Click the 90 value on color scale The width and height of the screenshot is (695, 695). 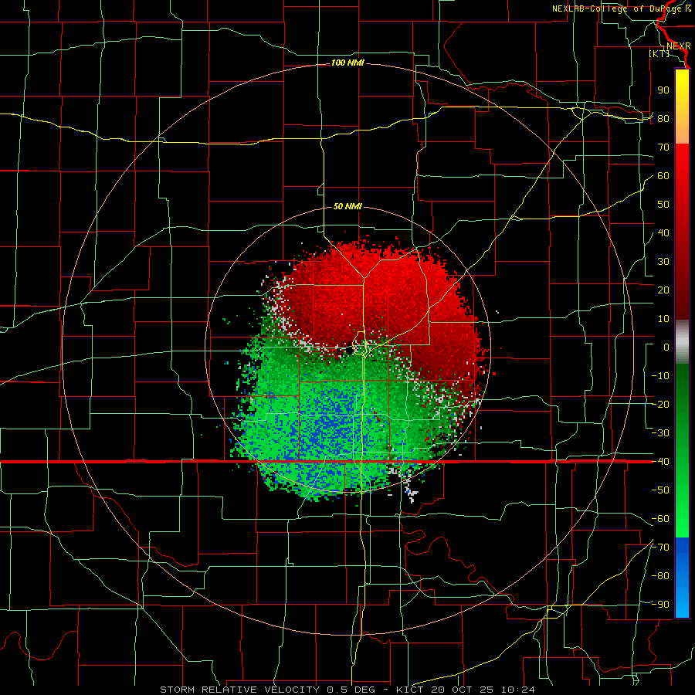click(663, 90)
